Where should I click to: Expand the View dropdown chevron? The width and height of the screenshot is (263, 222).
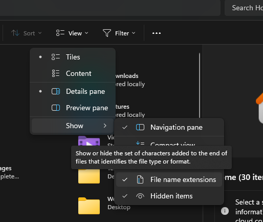click(86, 33)
